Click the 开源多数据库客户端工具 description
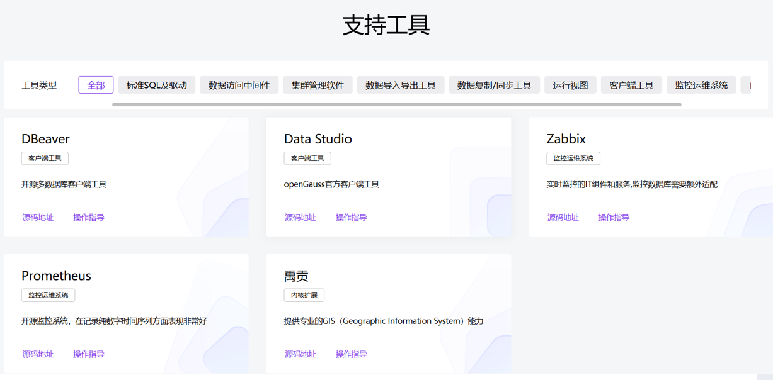The image size is (773, 380). (x=64, y=184)
